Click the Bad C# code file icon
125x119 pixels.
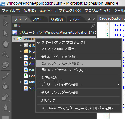point(26,76)
